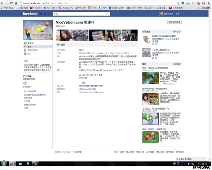Open browser home page icon

tap(16, 3)
